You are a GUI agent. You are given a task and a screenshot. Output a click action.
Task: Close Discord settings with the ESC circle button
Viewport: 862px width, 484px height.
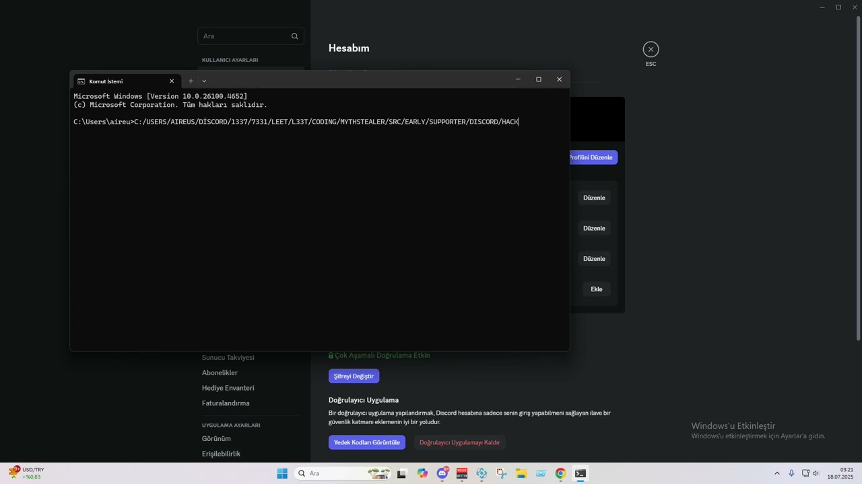pyautogui.click(x=651, y=49)
